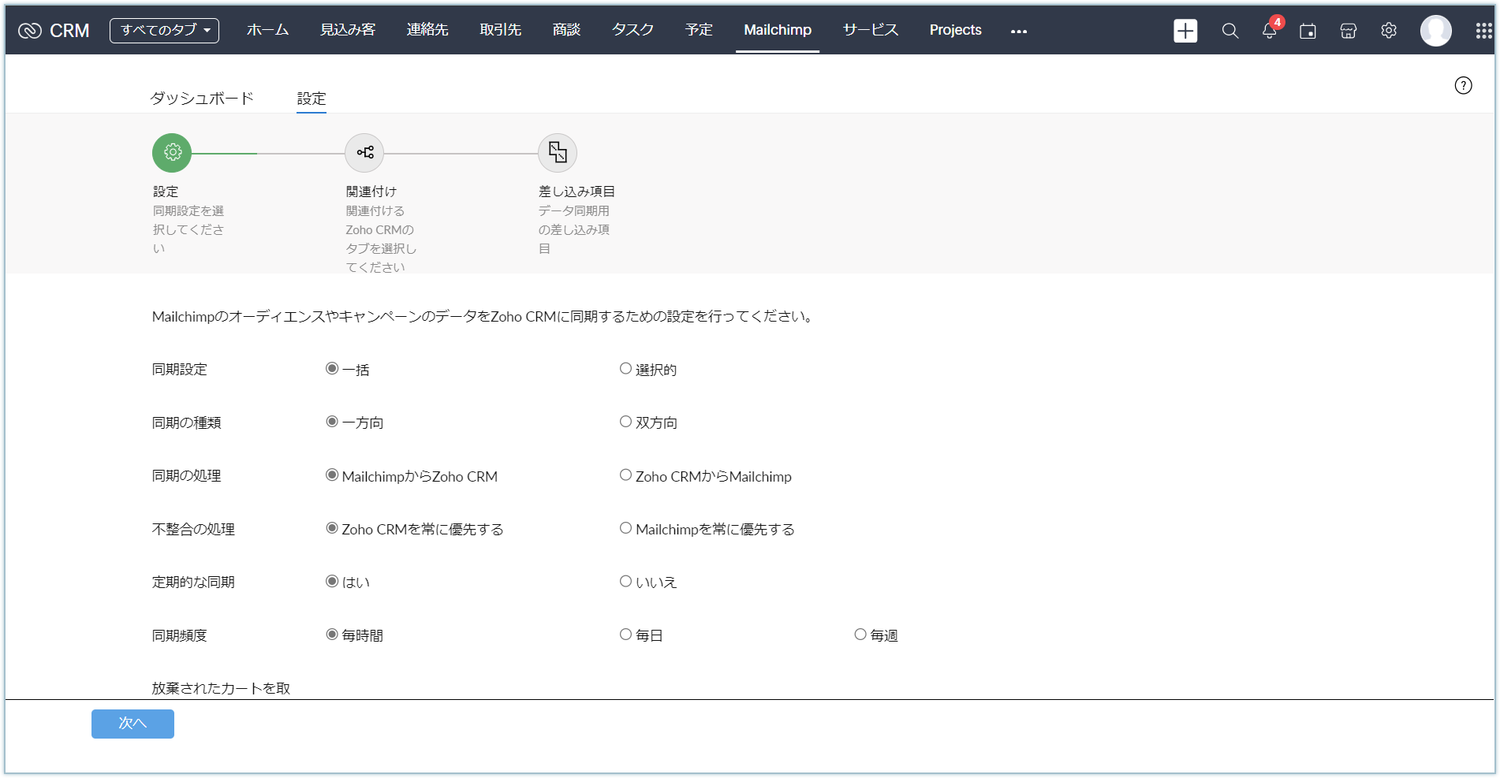Viewport: 1500px width, 778px height.
Task: Open the 見込み客 tab
Action: coord(348,30)
